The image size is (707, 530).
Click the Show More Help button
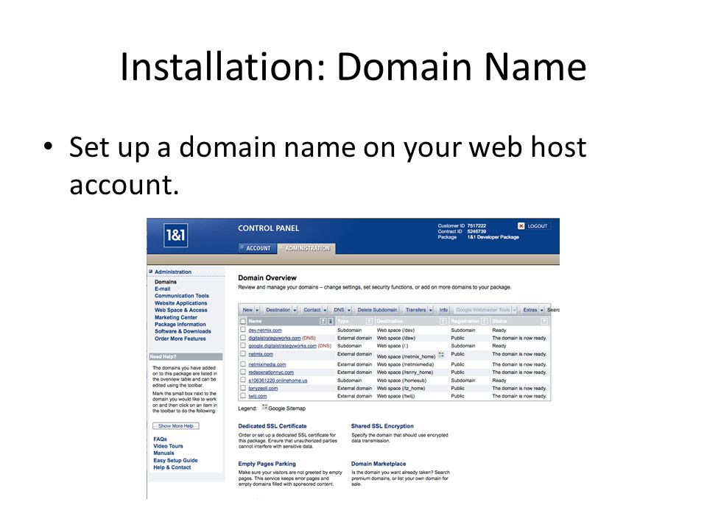click(x=176, y=426)
